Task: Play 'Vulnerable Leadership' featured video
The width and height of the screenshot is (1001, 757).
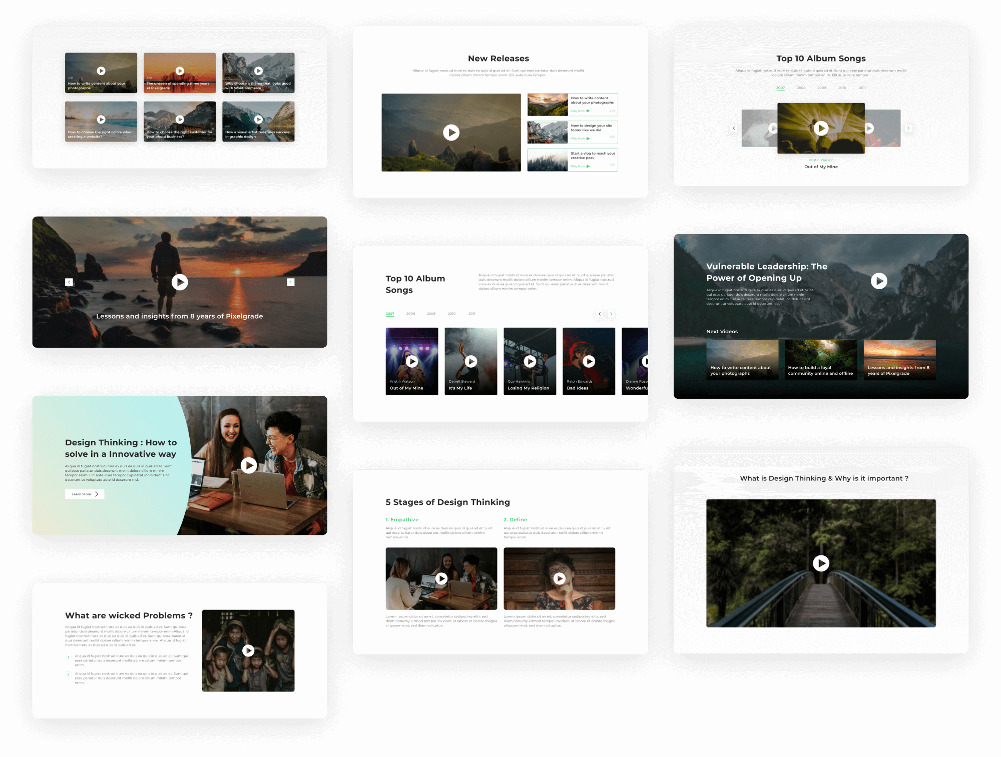Action: pyautogui.click(x=879, y=281)
